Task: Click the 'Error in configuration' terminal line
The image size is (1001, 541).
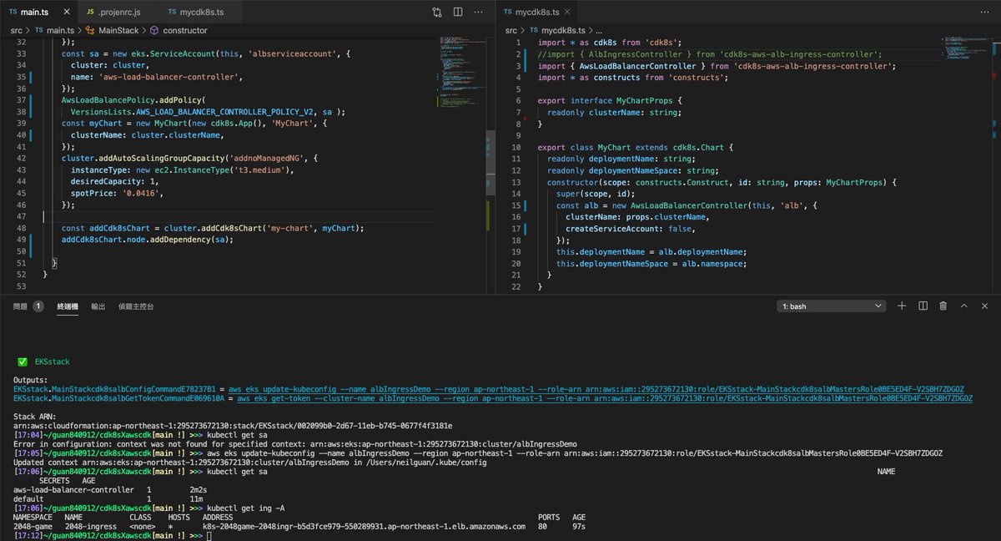Action: pos(295,443)
